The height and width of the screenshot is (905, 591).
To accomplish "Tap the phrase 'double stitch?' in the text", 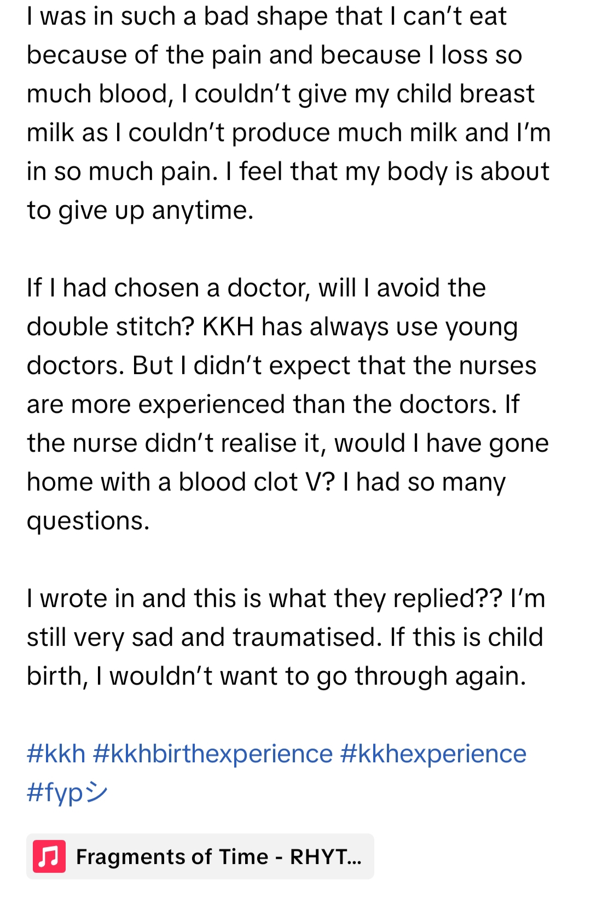I will [x=111, y=327].
